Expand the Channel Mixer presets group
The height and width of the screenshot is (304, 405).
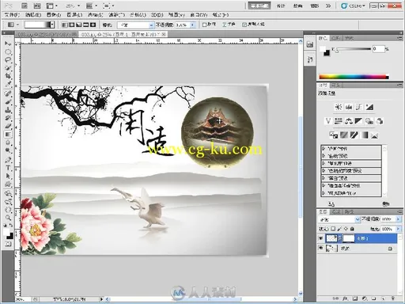pos(324,186)
